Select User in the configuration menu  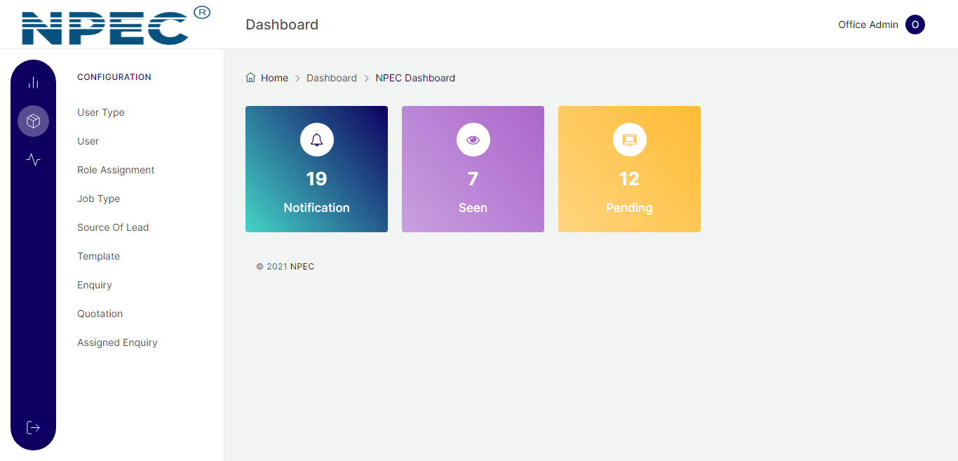click(x=88, y=141)
